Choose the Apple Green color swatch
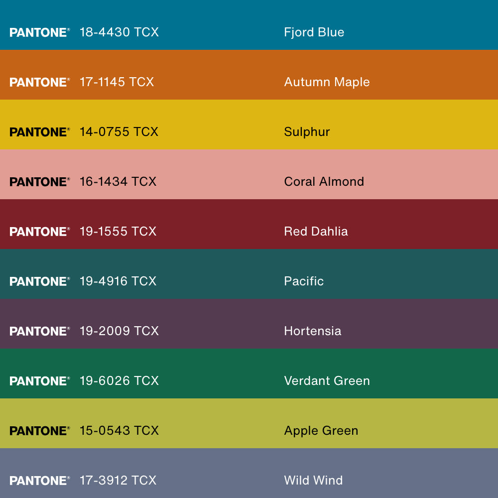 [423, 423]
